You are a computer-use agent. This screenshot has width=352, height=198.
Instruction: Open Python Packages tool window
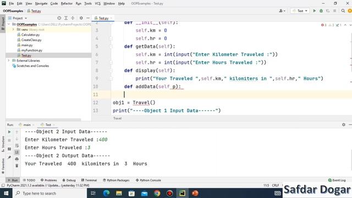[x=116, y=180]
